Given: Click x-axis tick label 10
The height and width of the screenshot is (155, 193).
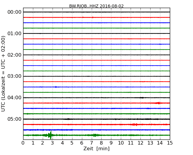Looking at the screenshot, I should pyautogui.click(x=121, y=143).
